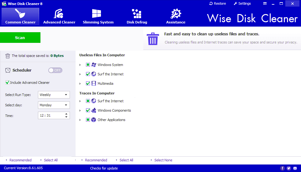Expand the Multimedia tree node
The width and height of the screenshot is (301, 172).
[80, 84]
